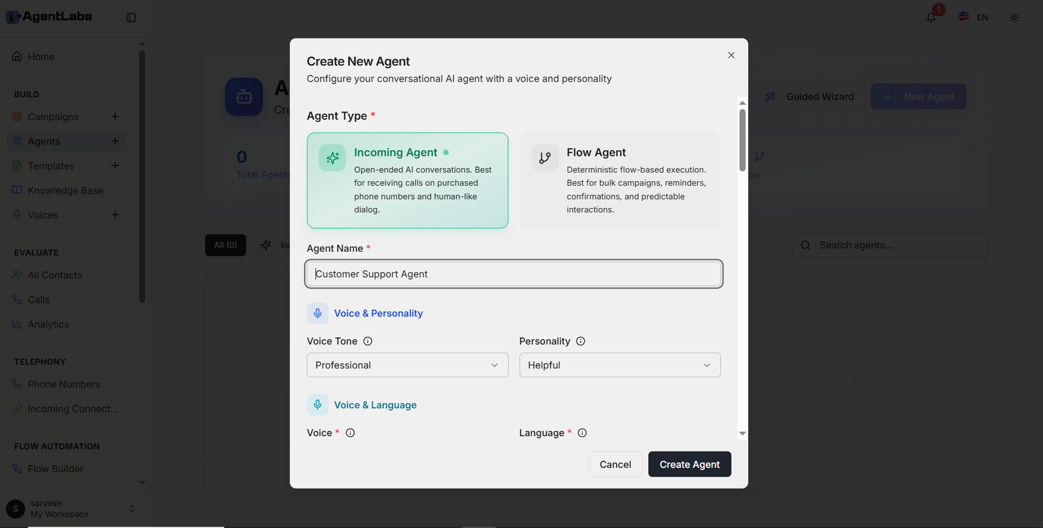This screenshot has height=528, width=1043.
Task: Click the Knowledge Base book icon
Action: pos(17,190)
